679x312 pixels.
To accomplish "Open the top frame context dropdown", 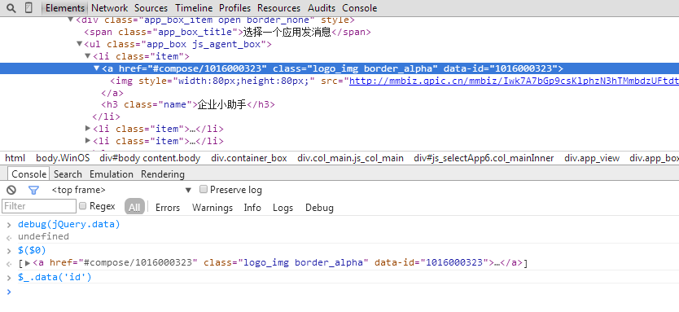I will (121, 190).
